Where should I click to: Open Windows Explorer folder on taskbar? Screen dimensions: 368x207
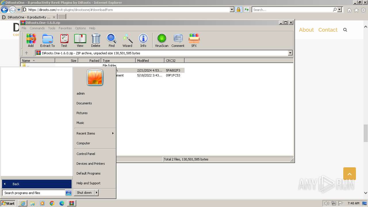(x=32, y=203)
